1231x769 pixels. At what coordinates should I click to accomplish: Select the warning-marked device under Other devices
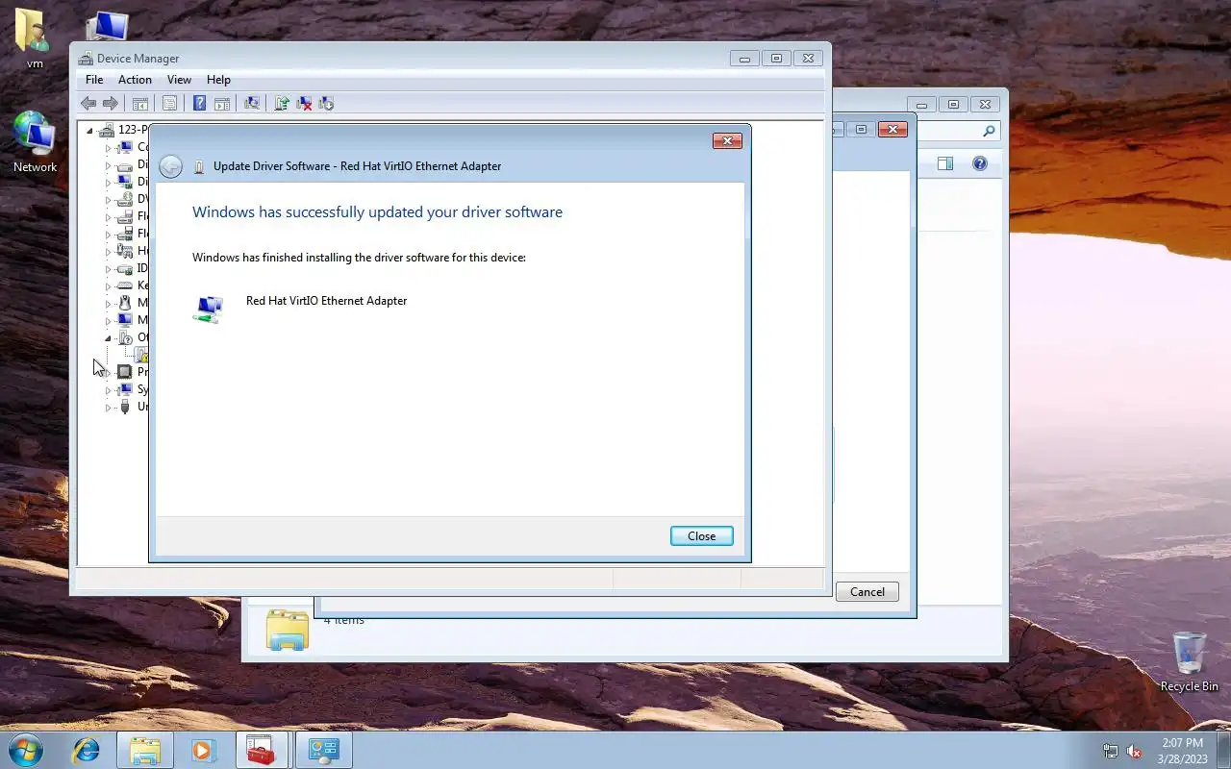[142, 356]
